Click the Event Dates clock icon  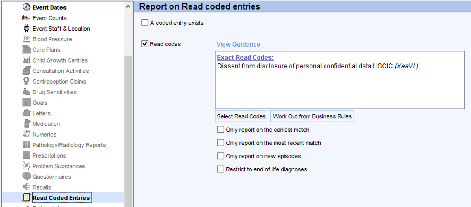click(x=26, y=7)
